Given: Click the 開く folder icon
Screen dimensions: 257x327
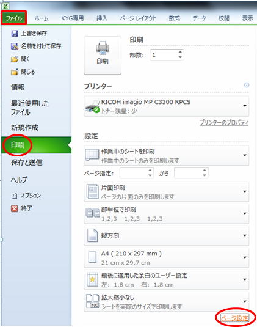Looking at the screenshot, I should point(15,59).
